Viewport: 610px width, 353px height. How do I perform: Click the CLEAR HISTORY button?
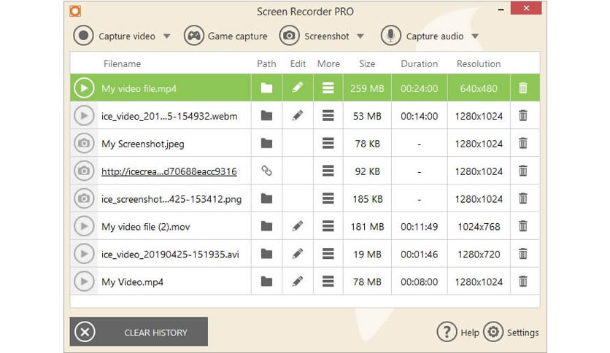point(139,332)
